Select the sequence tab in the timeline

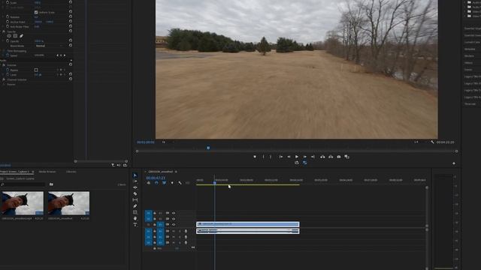click(x=160, y=172)
